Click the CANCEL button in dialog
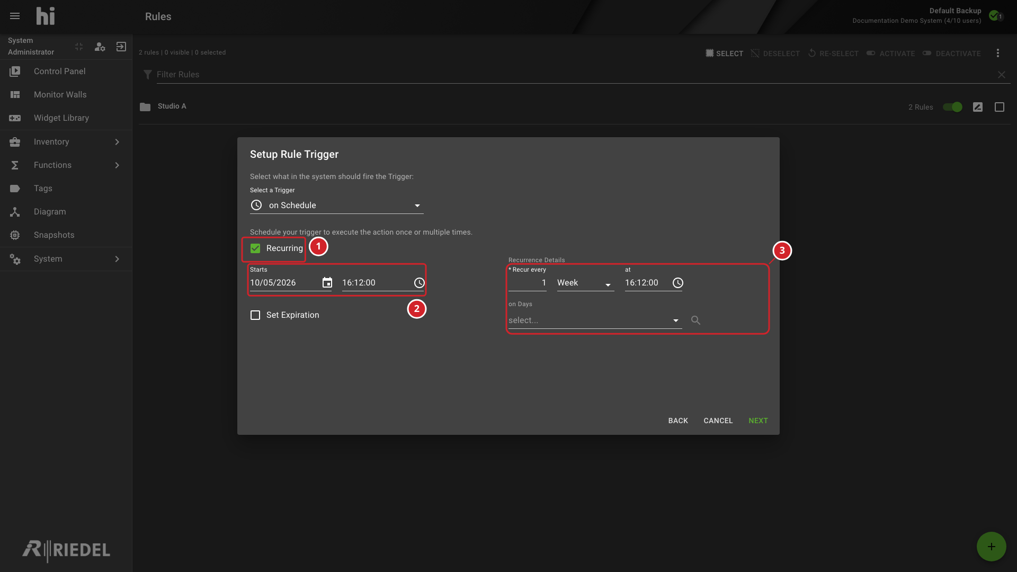 pyautogui.click(x=718, y=421)
